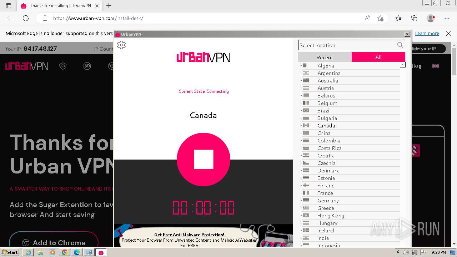This screenshot has height=257, width=457.
Task: Launch Google Chrome from taskbar
Action: click(65, 252)
